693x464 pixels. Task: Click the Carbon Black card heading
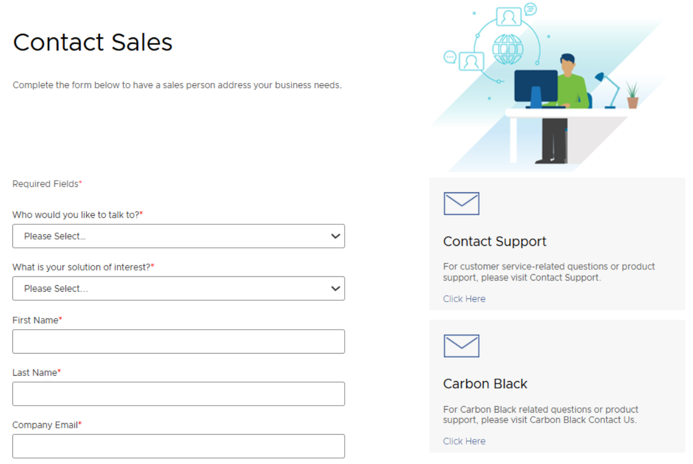[x=485, y=384]
